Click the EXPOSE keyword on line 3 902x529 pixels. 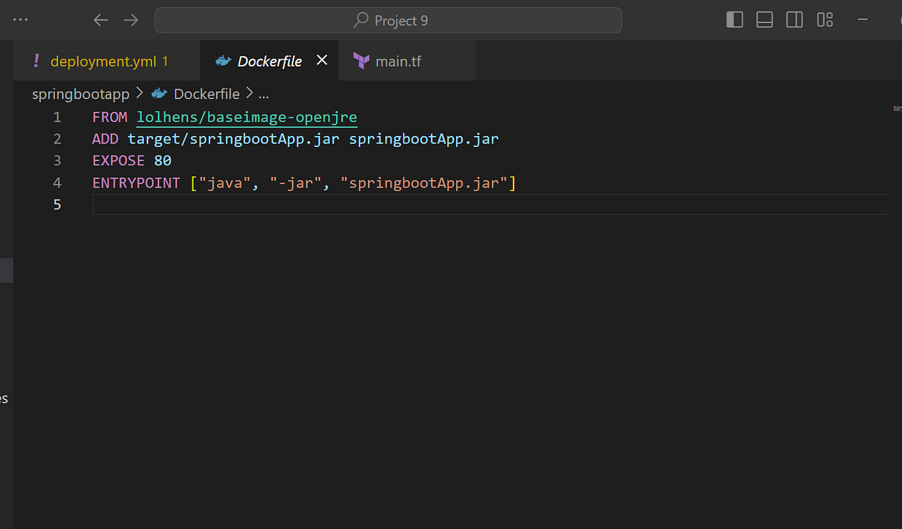[119, 161]
